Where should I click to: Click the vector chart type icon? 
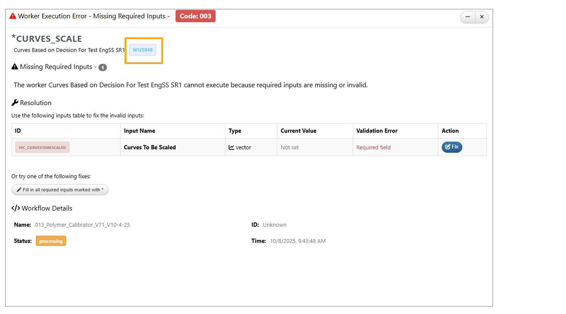pyautogui.click(x=231, y=147)
